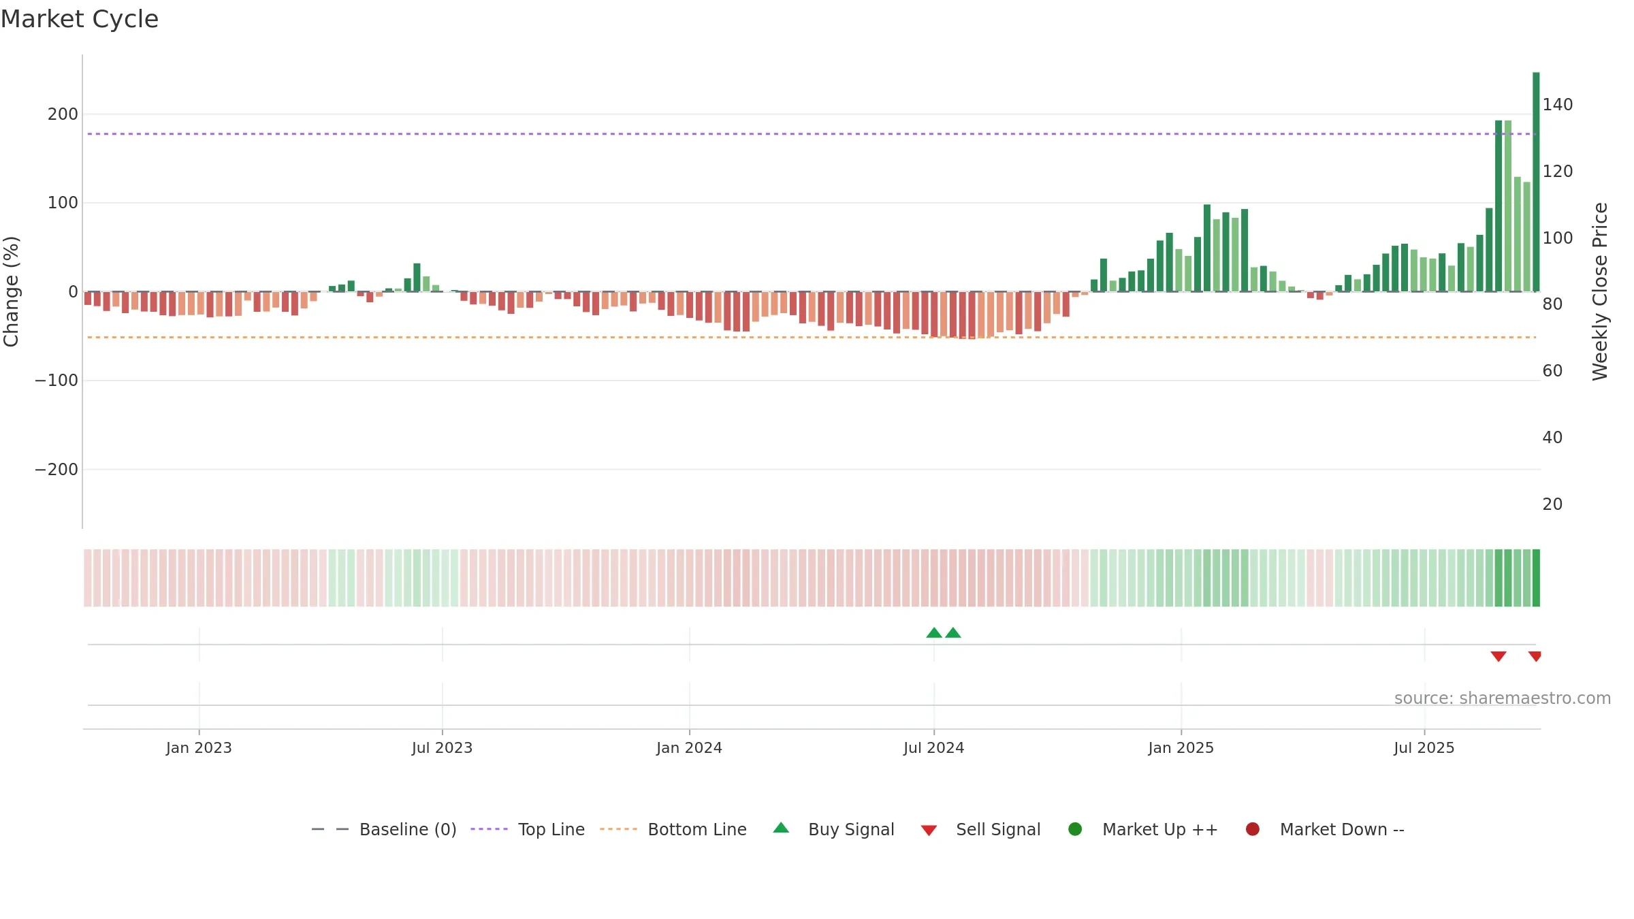Toggle the Bottom Line legend entry
Image resolution: width=1634 pixels, height=919 pixels.
673,829
